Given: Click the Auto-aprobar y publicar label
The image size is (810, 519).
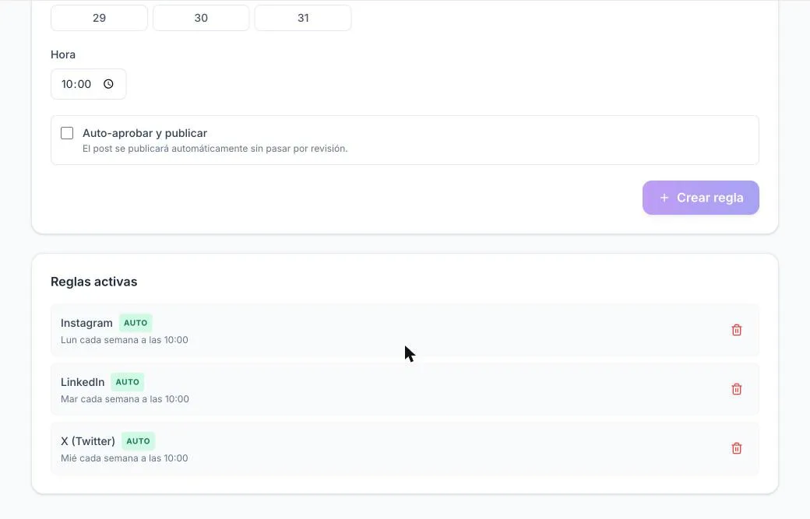Looking at the screenshot, I should pos(145,133).
